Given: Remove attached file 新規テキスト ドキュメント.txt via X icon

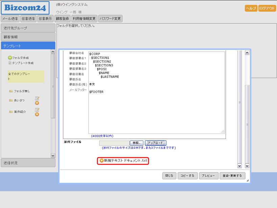Looking at the screenshot, I should (x=101, y=161).
